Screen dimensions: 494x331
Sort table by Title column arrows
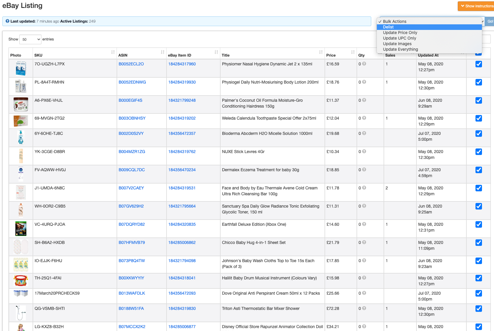pyautogui.click(x=321, y=52)
